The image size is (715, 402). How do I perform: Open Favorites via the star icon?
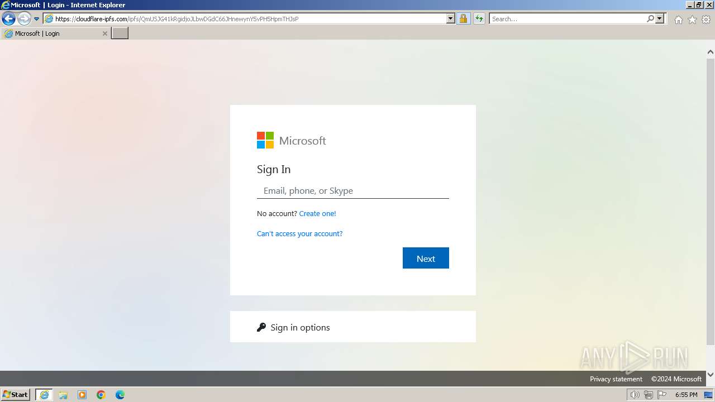(692, 20)
